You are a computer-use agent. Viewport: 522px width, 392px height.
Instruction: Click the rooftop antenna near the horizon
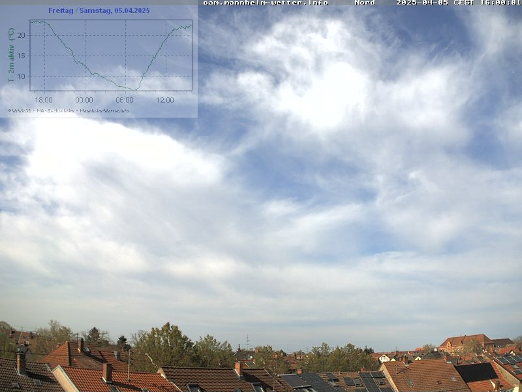247,342
